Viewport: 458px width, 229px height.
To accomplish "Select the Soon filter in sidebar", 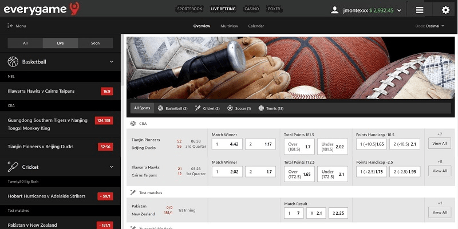I will point(95,43).
